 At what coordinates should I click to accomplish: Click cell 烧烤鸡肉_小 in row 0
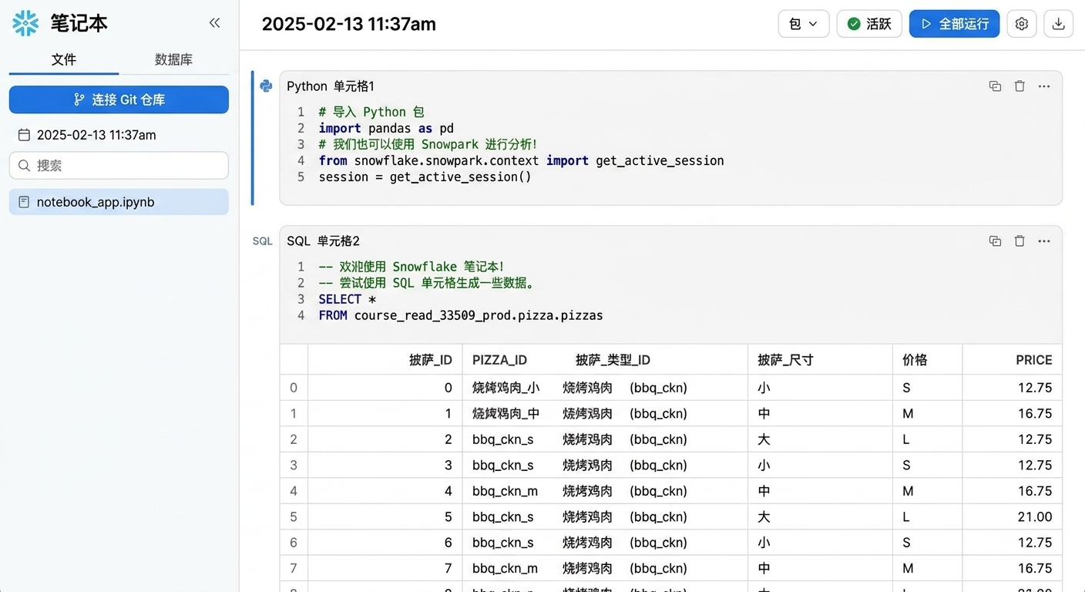(506, 388)
